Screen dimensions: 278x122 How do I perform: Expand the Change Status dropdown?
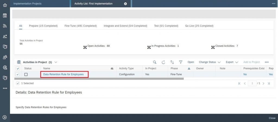click(210, 62)
